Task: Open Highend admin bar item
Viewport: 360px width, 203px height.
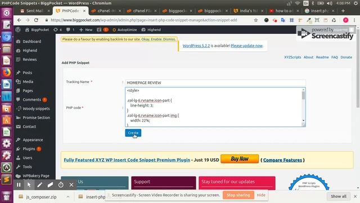Action: [151, 30]
